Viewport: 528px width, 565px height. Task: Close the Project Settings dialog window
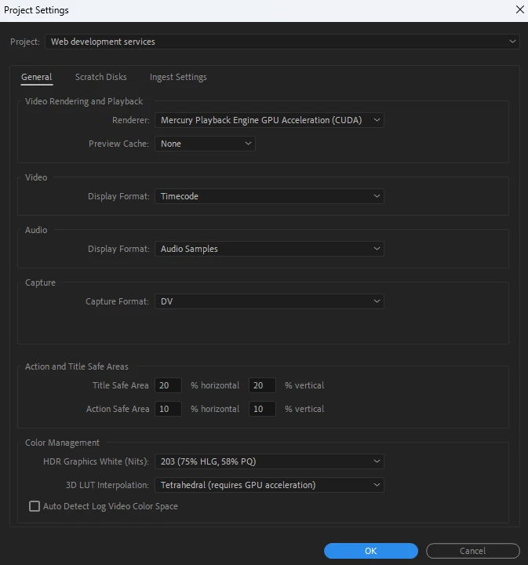point(519,9)
